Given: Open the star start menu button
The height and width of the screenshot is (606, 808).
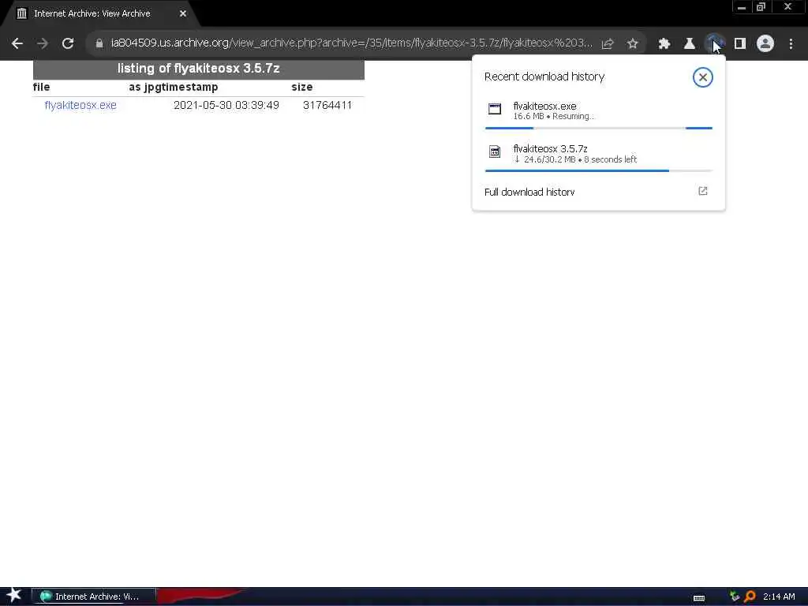Looking at the screenshot, I should [x=14, y=596].
